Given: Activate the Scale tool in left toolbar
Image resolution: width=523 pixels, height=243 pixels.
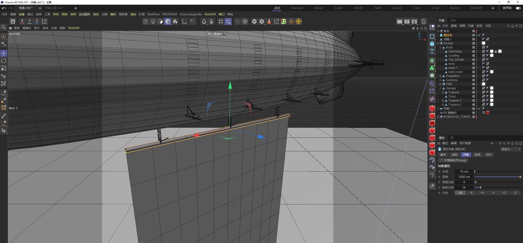Looking at the screenshot, I should [4, 68].
